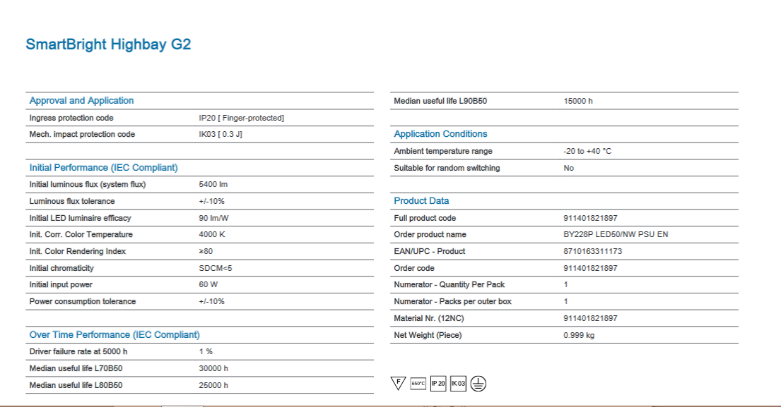Click Luminous flux tolerance +/-10% value
This screenshot has width=781, height=407.
click(212, 201)
